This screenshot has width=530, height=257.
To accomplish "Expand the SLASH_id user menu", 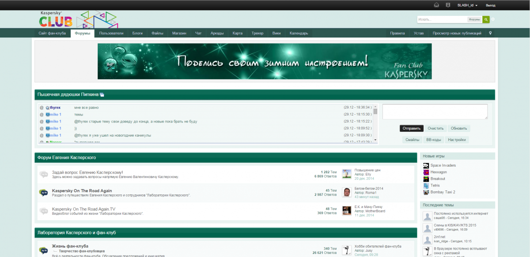I will coord(467,5).
